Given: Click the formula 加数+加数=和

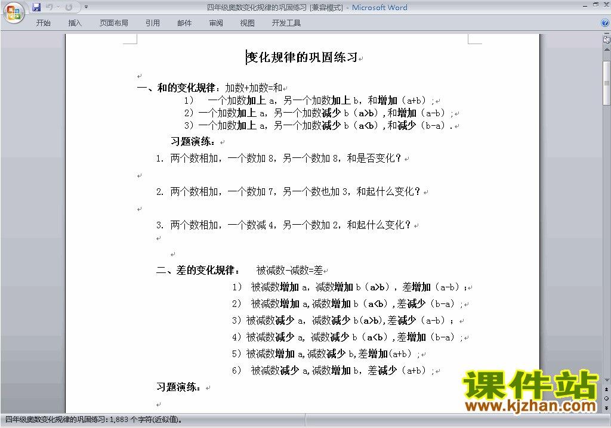Looking at the screenshot, I should pyautogui.click(x=254, y=88).
